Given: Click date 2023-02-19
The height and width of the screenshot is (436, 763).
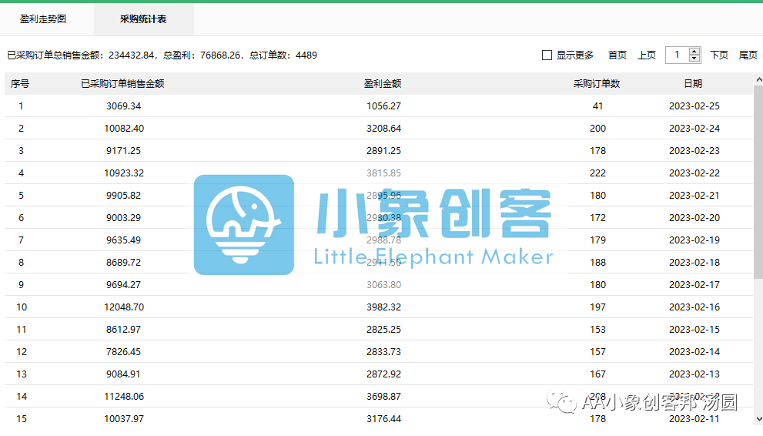Looking at the screenshot, I should [x=694, y=240].
